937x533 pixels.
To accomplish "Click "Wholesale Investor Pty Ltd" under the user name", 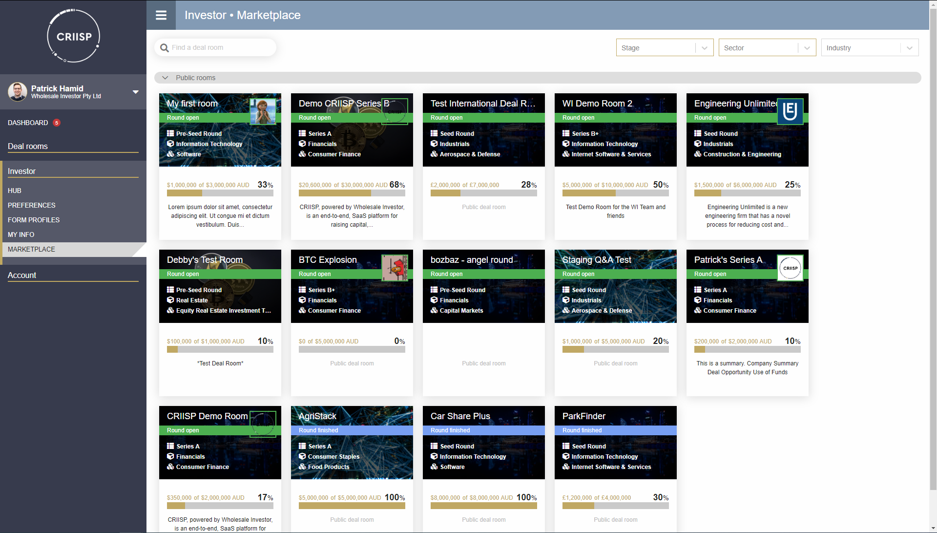I will tap(66, 96).
